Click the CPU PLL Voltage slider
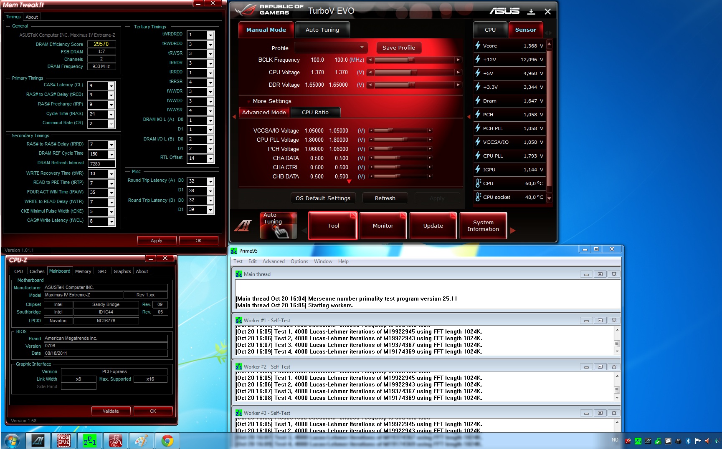722x449 pixels. (x=400, y=140)
